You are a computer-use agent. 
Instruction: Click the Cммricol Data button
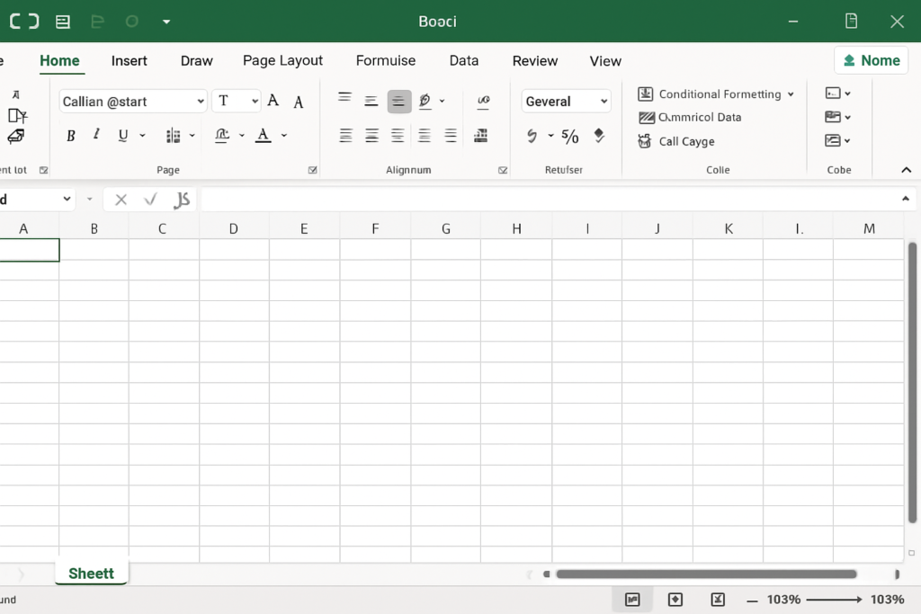(x=690, y=118)
